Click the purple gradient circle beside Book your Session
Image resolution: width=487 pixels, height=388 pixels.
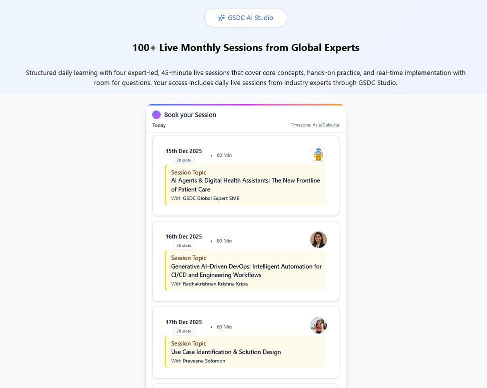coord(157,114)
